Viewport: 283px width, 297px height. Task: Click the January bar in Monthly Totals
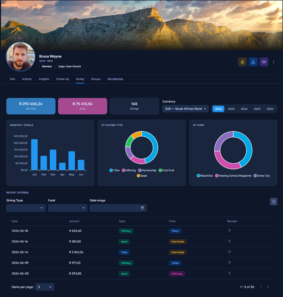35,155
